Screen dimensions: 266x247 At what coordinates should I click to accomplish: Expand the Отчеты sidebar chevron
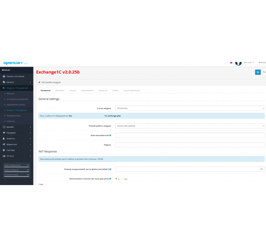30,156
